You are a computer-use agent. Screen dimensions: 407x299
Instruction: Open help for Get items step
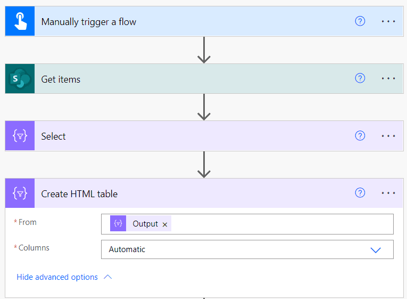point(360,78)
